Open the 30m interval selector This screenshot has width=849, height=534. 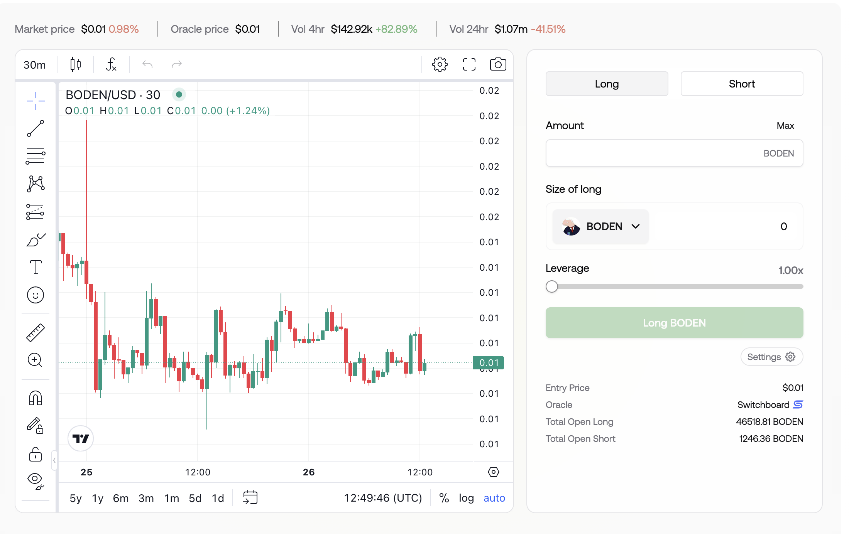point(35,64)
